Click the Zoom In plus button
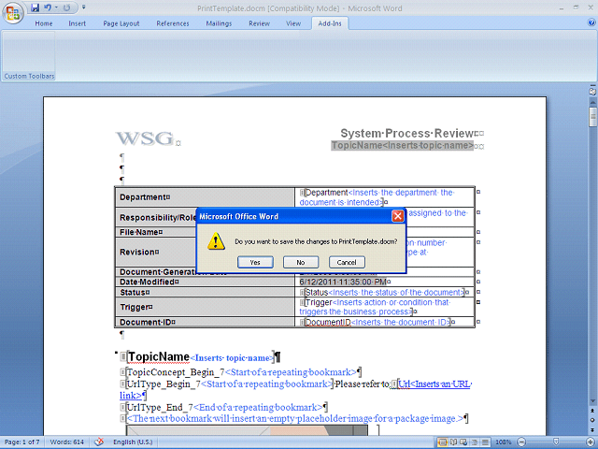The width and height of the screenshot is (598, 449). [591, 442]
